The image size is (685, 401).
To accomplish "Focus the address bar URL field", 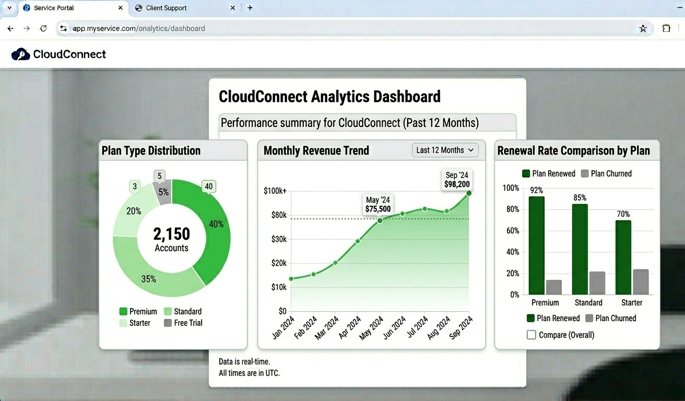I will pyautogui.click(x=355, y=29).
